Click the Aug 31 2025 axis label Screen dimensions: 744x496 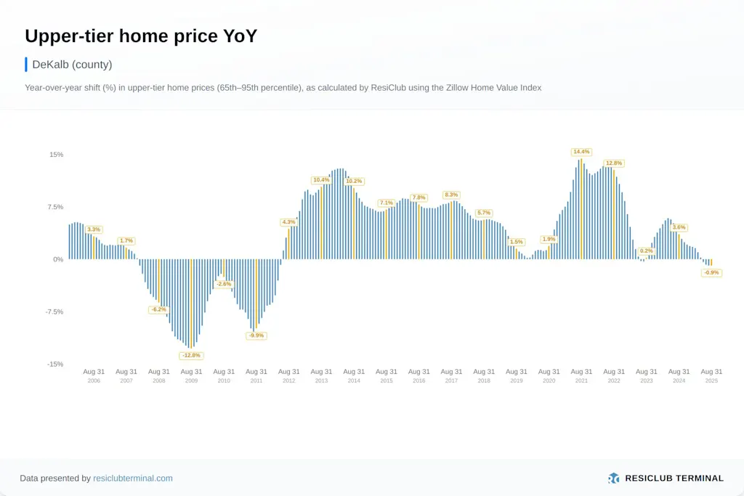point(711,375)
